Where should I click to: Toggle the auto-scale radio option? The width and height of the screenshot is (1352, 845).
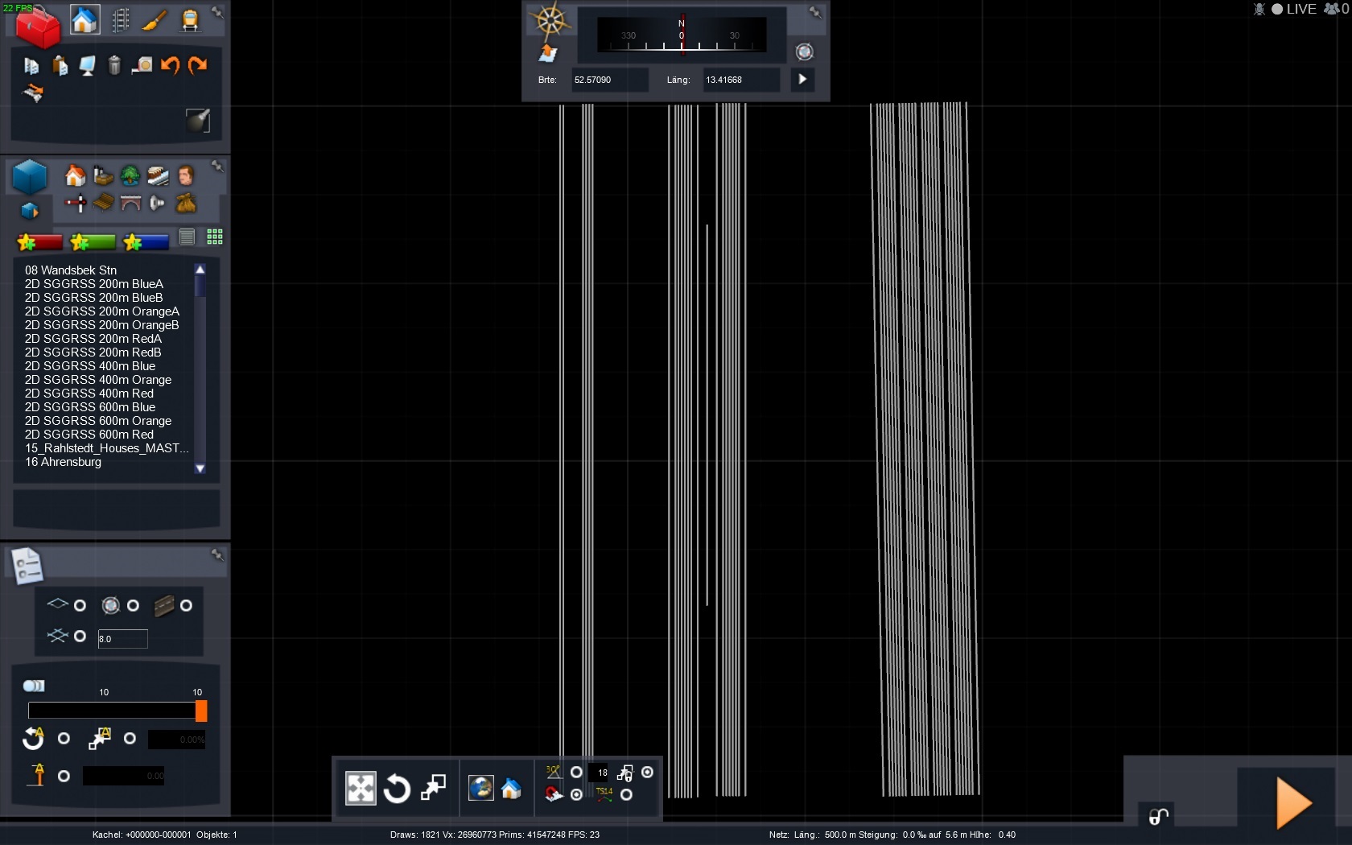(x=130, y=738)
